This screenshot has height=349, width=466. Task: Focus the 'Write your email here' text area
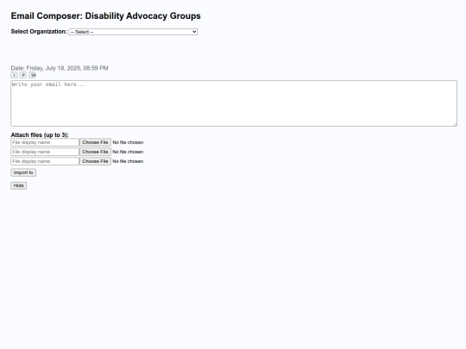pos(234,103)
